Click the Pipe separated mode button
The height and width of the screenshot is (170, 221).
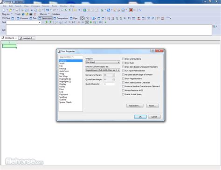point(74,18)
